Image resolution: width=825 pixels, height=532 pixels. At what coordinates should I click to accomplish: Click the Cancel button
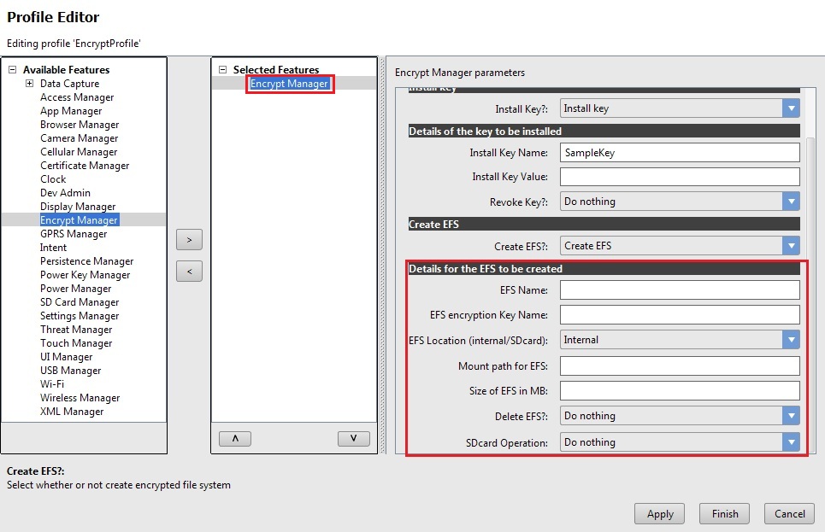[789, 514]
